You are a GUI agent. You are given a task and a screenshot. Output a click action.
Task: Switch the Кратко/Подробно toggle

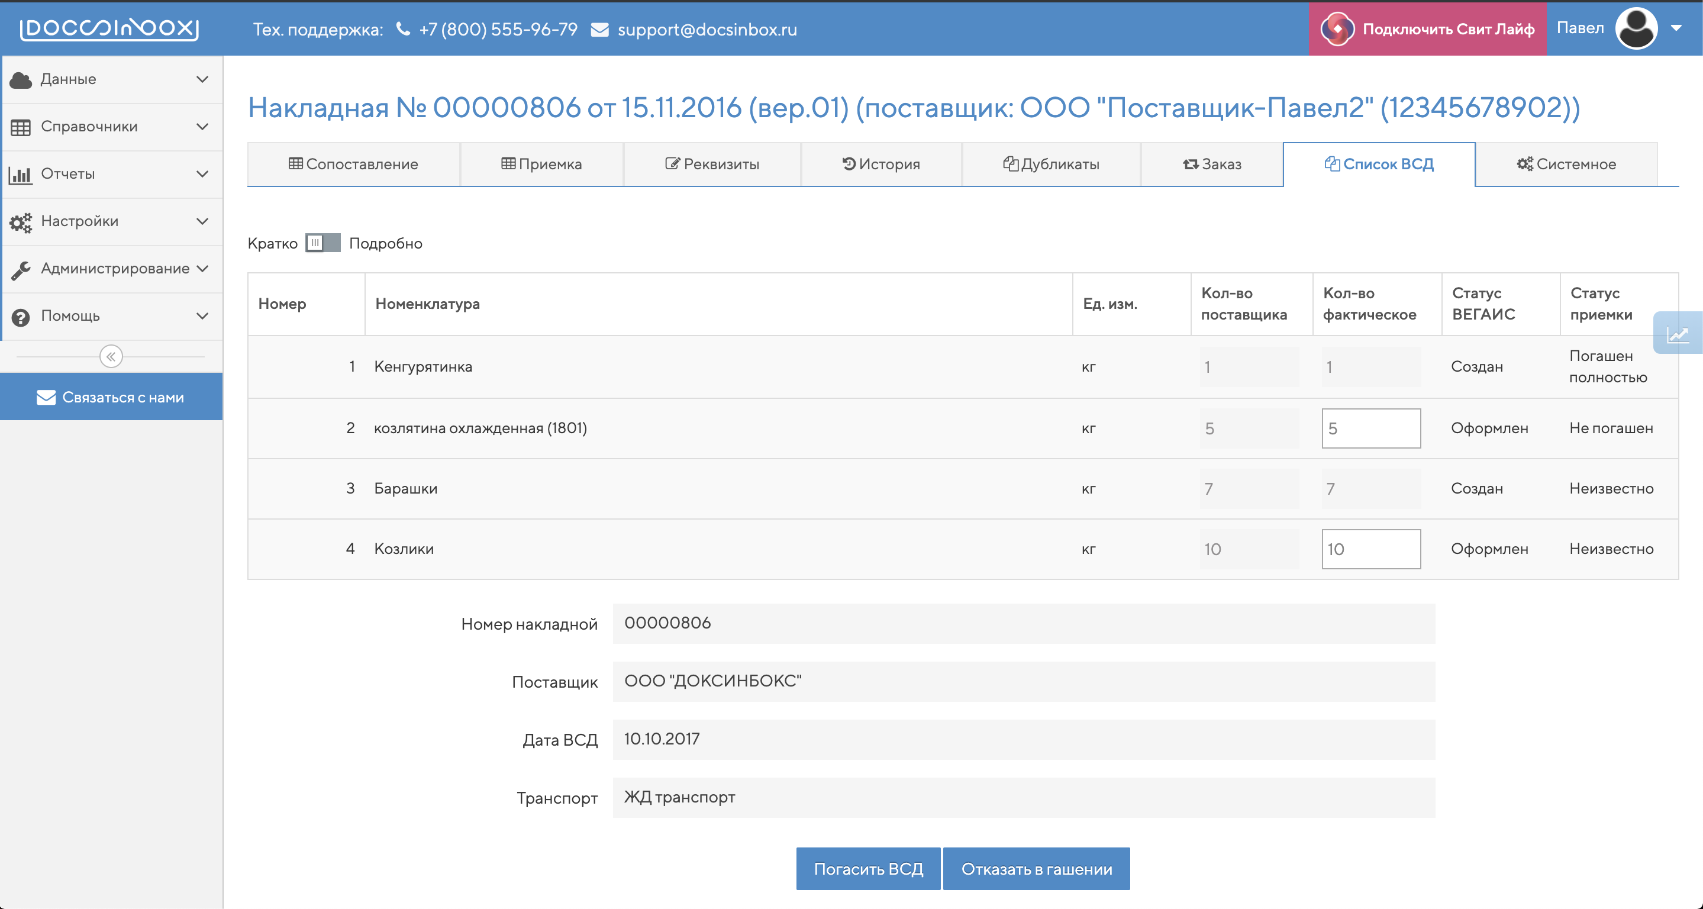pos(322,243)
